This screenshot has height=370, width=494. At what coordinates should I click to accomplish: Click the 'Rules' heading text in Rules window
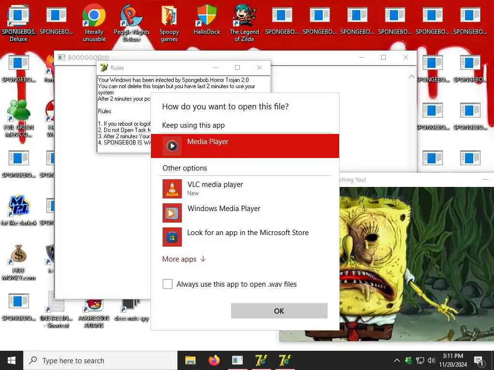104,111
